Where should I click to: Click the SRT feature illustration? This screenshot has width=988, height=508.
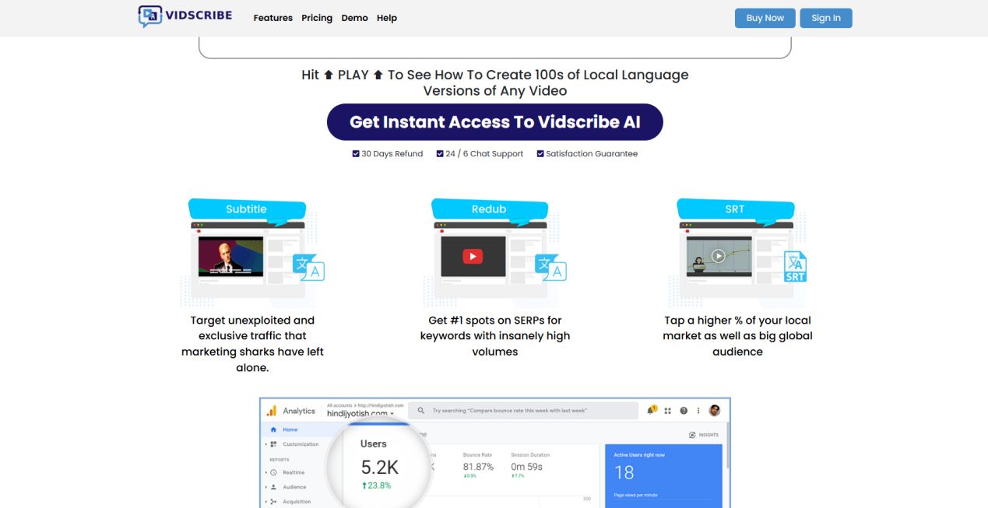(738, 252)
